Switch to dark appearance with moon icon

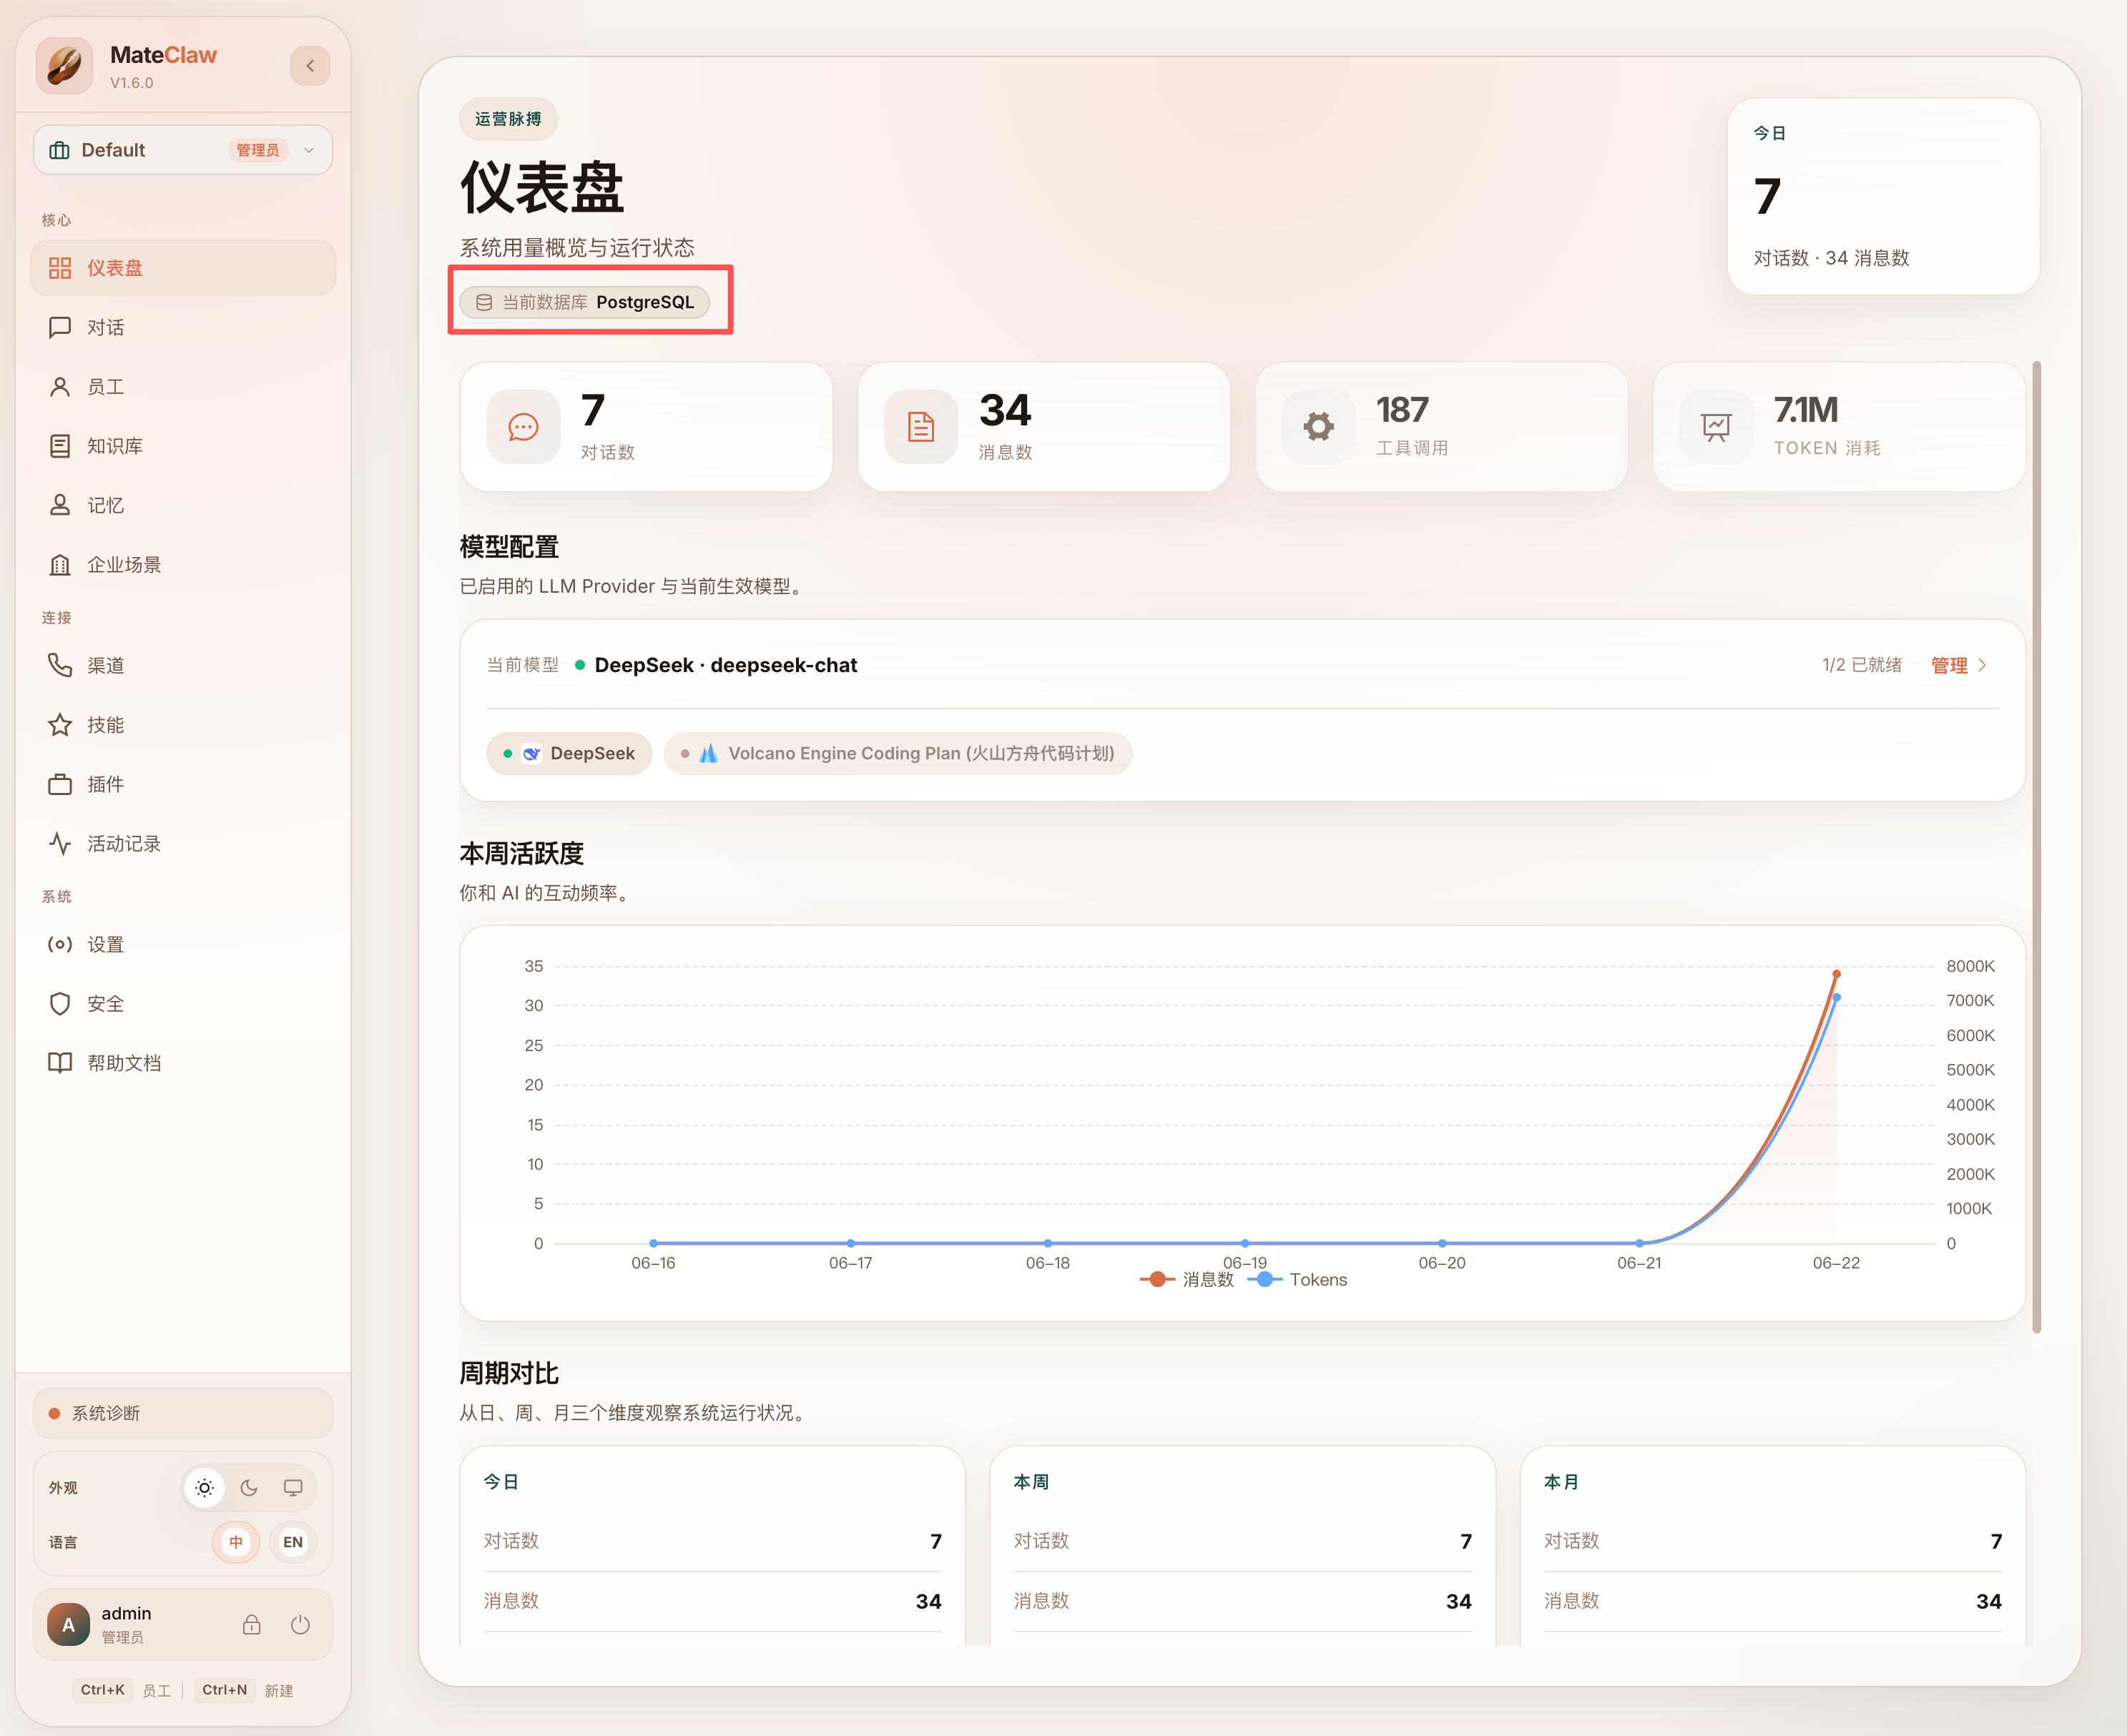249,1488
